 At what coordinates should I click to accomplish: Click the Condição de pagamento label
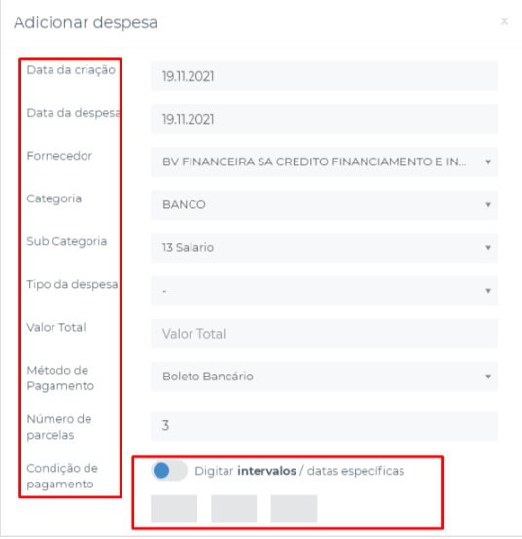tap(62, 476)
